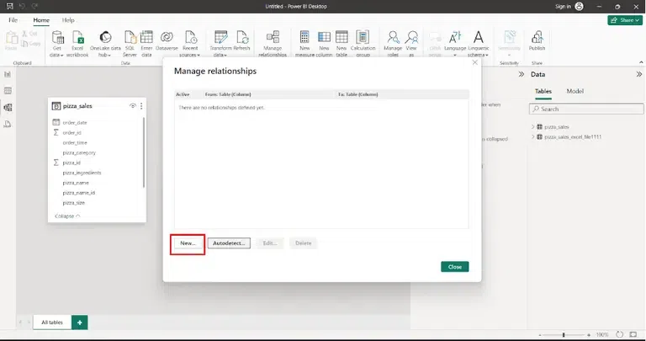646x341 pixels.
Task: Collapse the Properties pane chevrons
Action: 522,74
